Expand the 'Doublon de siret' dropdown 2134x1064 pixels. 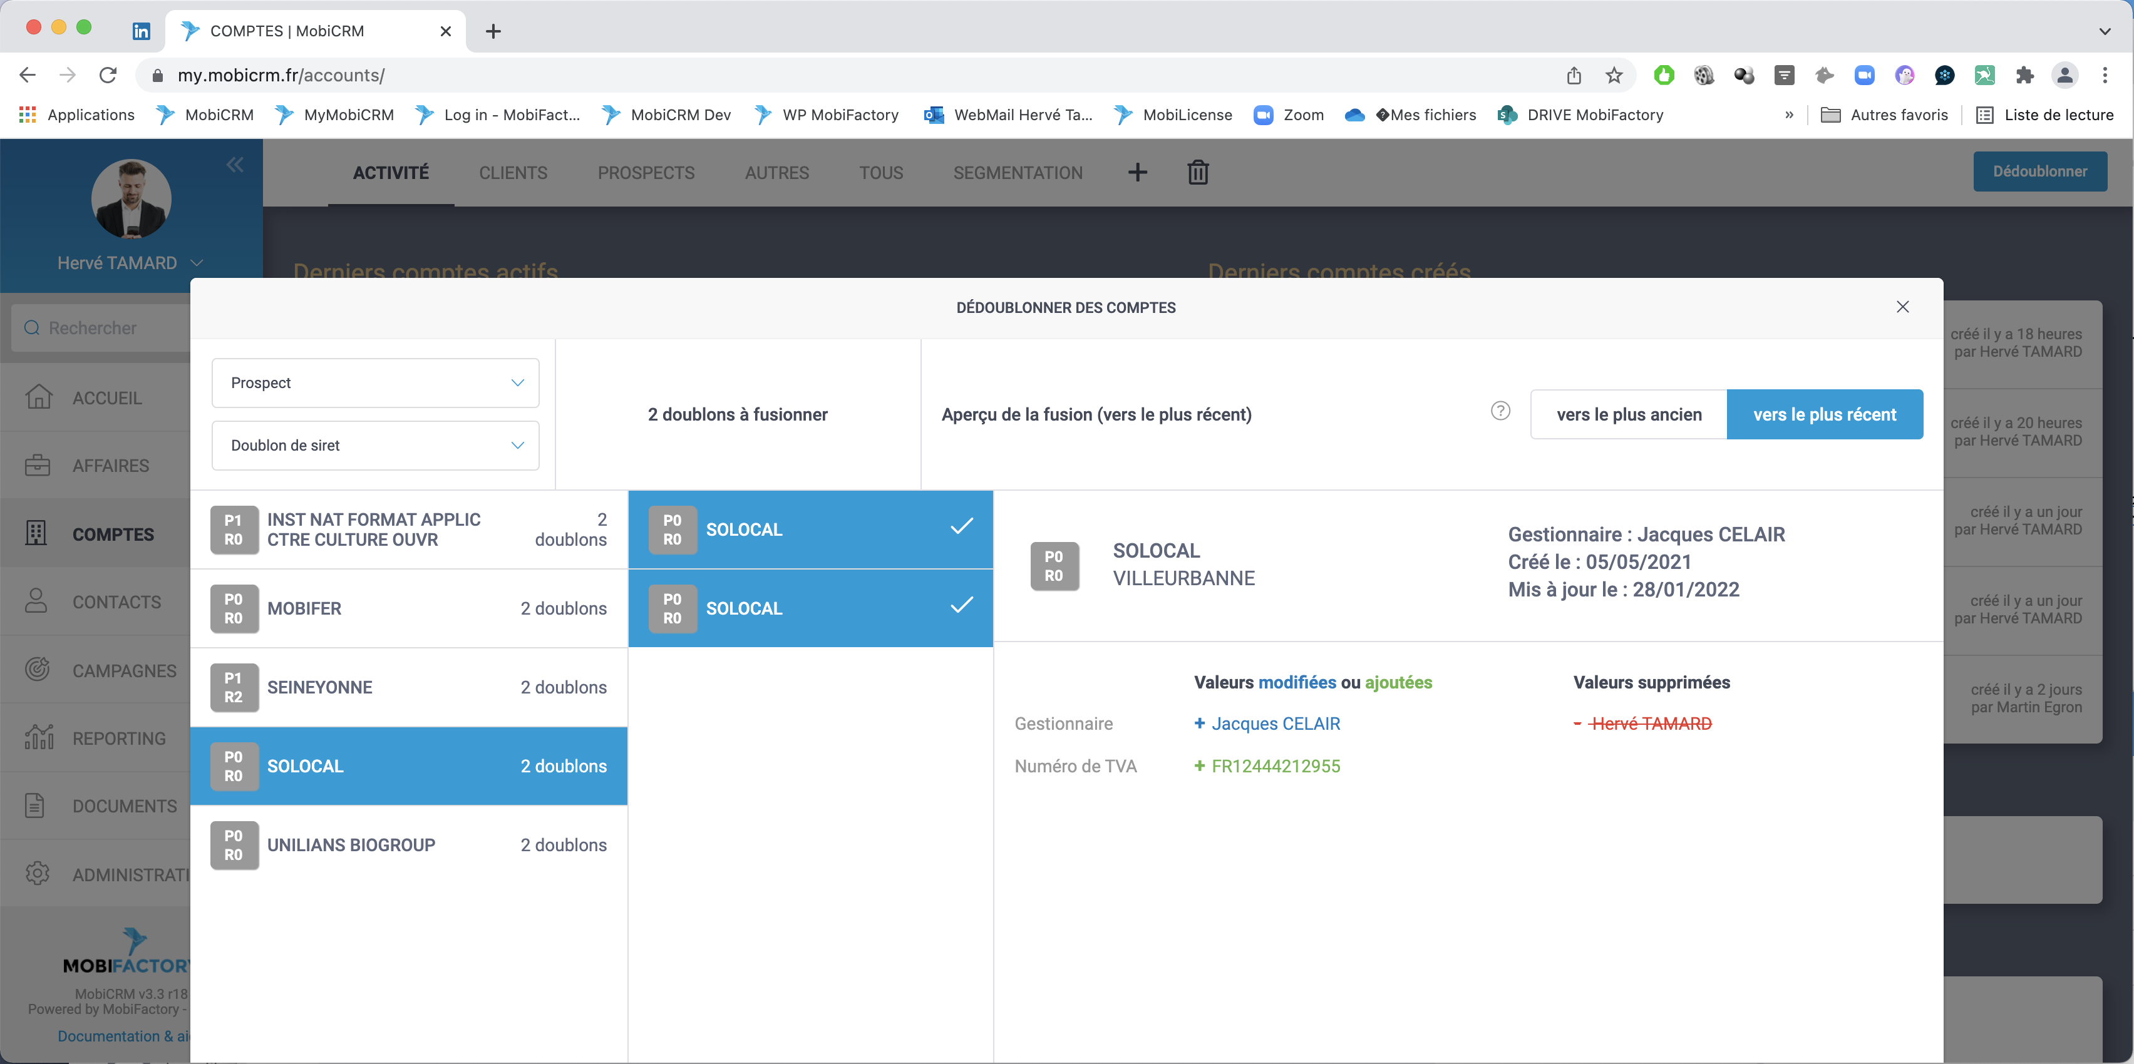point(375,446)
